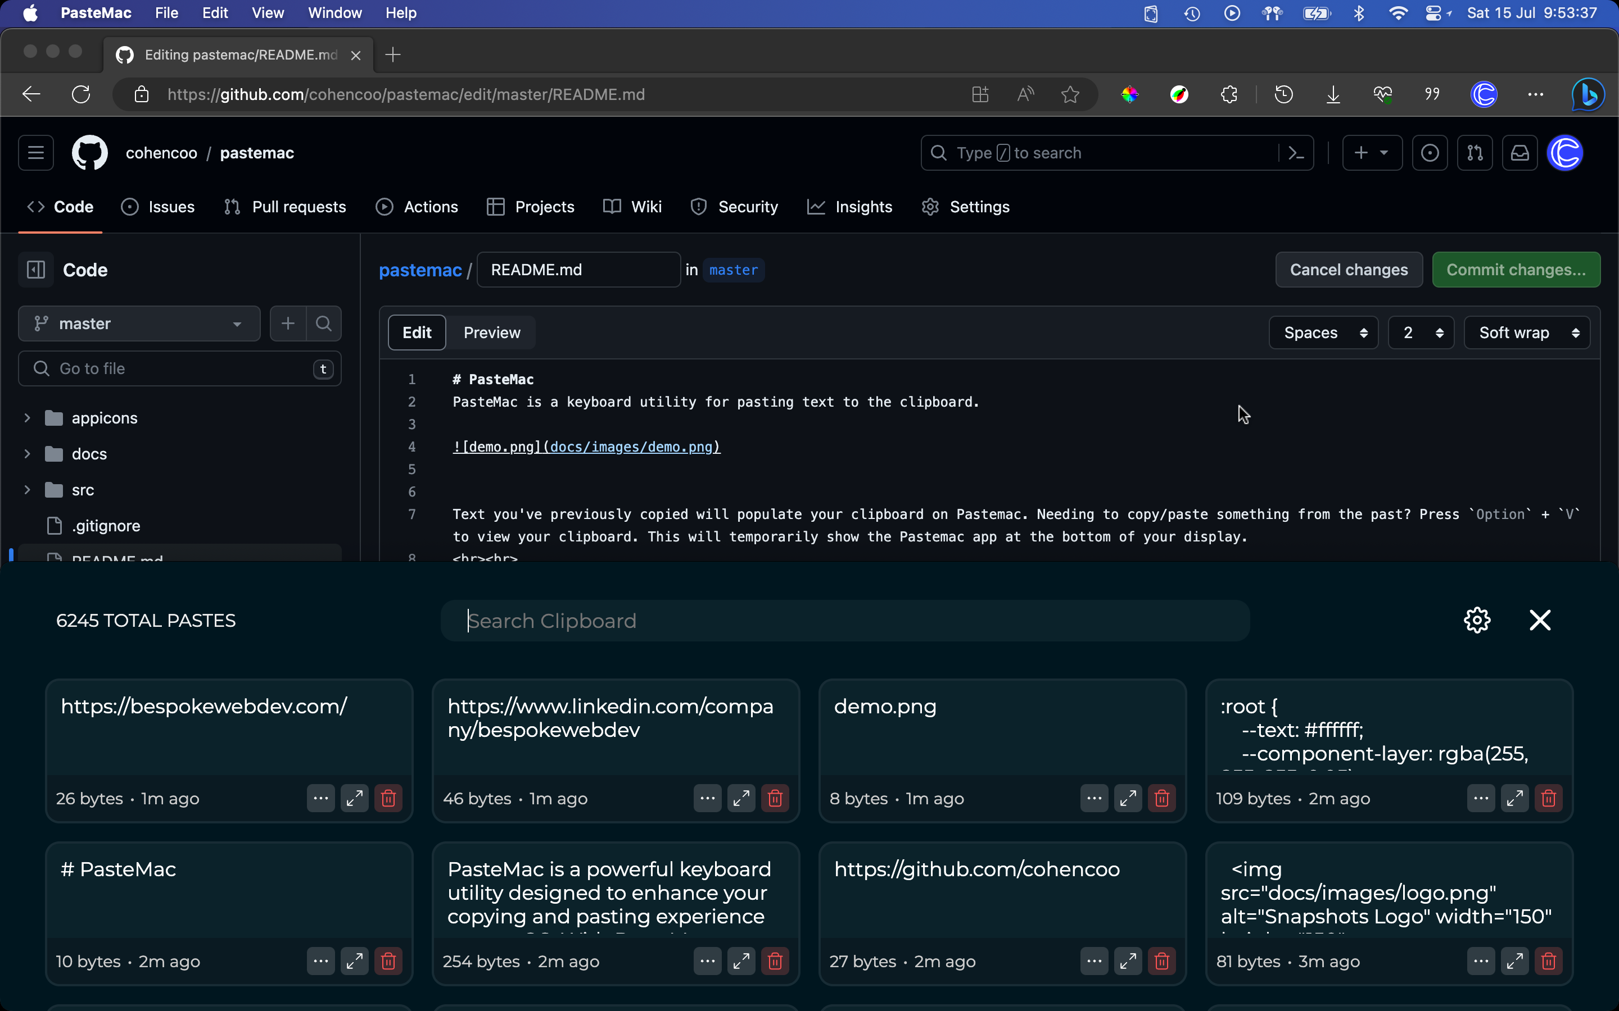The width and height of the screenshot is (1619, 1011).
Task: Open cohencoo owner link
Action: 161,153
